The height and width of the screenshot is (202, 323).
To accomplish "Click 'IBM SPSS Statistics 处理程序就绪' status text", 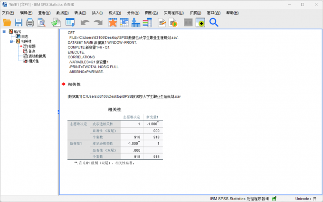I will click(x=239, y=199).
